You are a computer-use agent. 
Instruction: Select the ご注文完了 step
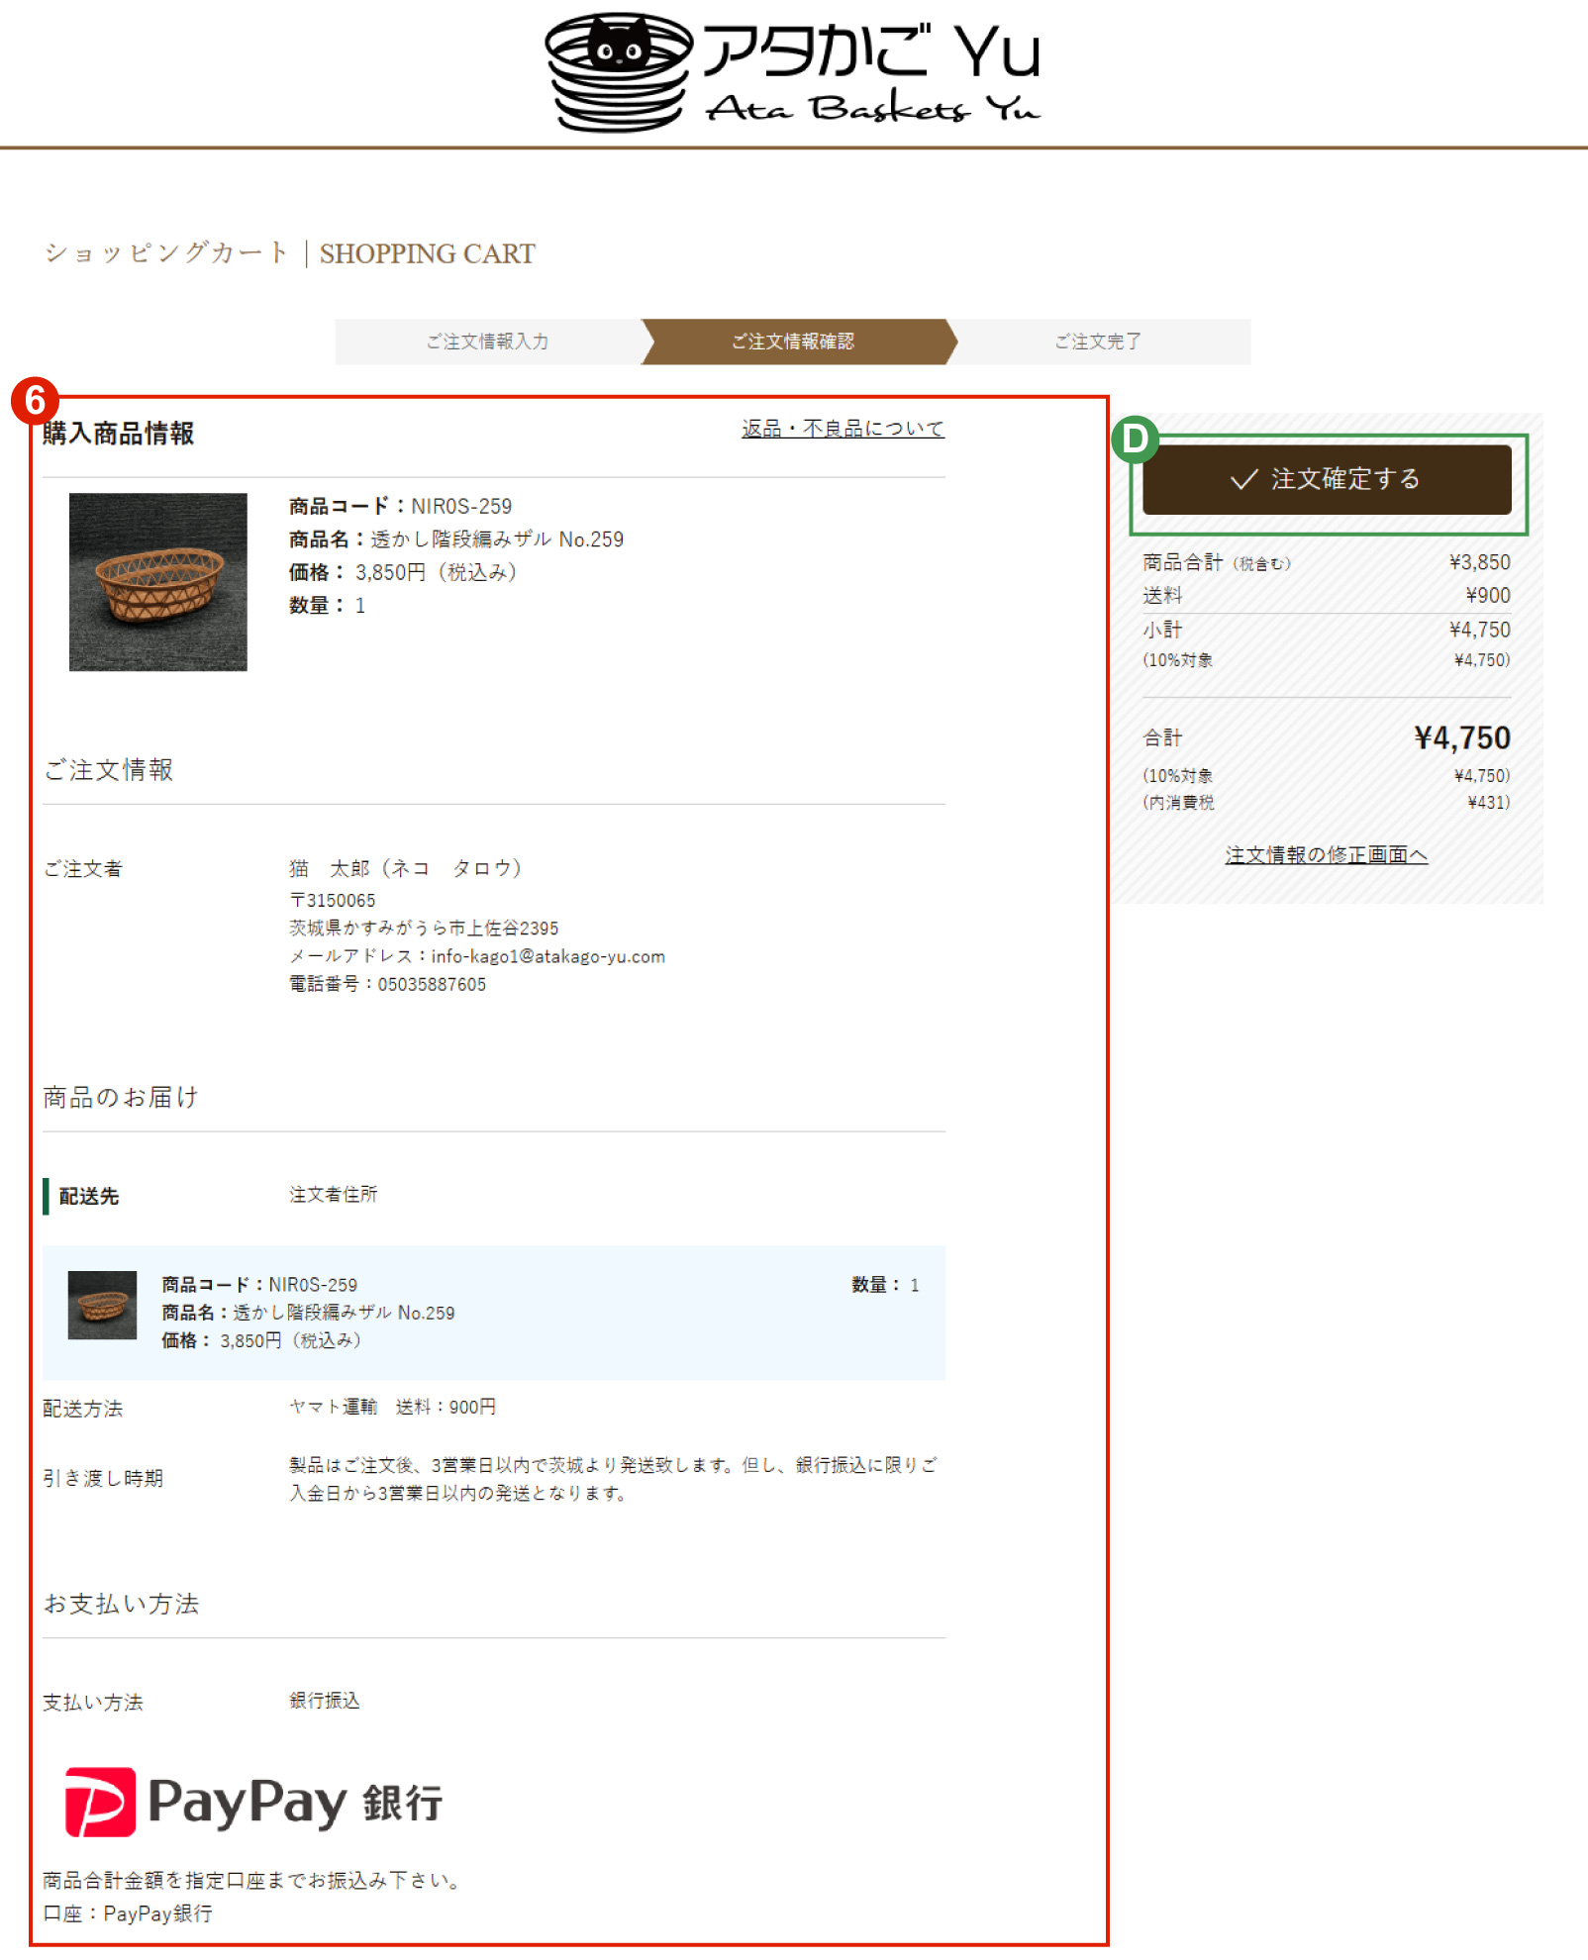point(1099,342)
